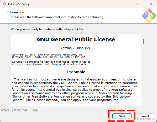This screenshot has width=157, height=122.
Task: Click the 'The licenses for most software' line
Action: click(x=75, y=79)
